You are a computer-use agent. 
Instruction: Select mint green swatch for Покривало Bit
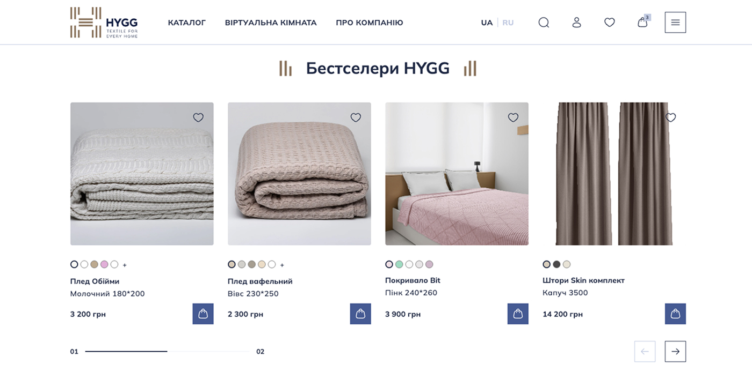point(399,264)
